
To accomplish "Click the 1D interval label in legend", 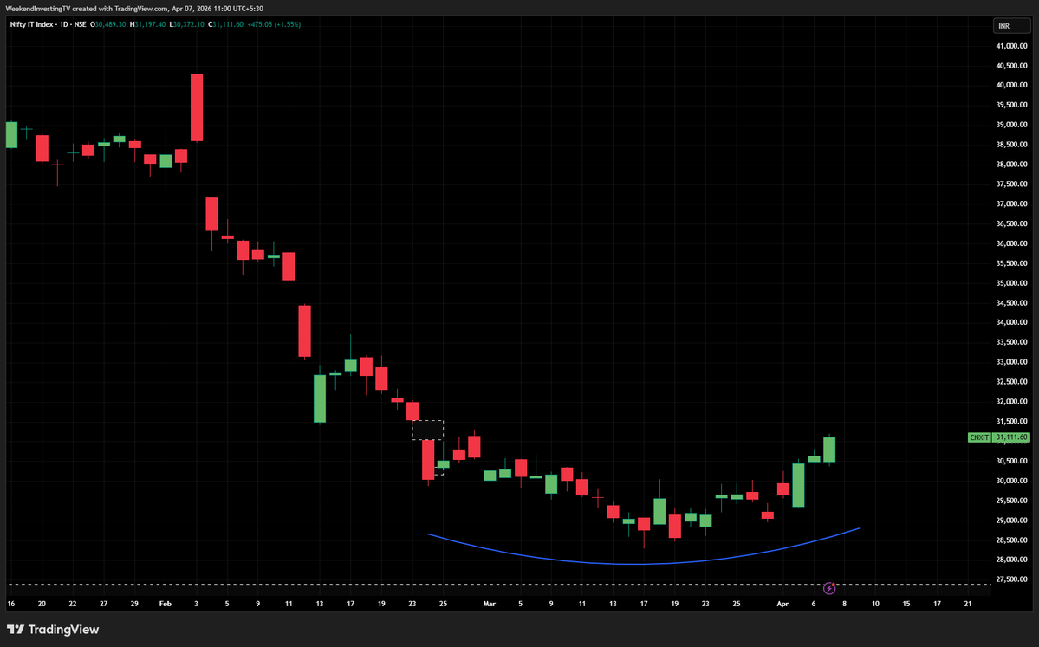I will tap(64, 24).
